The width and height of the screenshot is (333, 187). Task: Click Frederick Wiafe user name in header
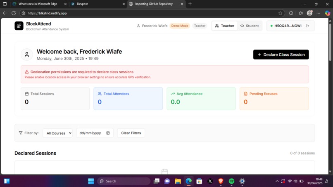[155, 26]
